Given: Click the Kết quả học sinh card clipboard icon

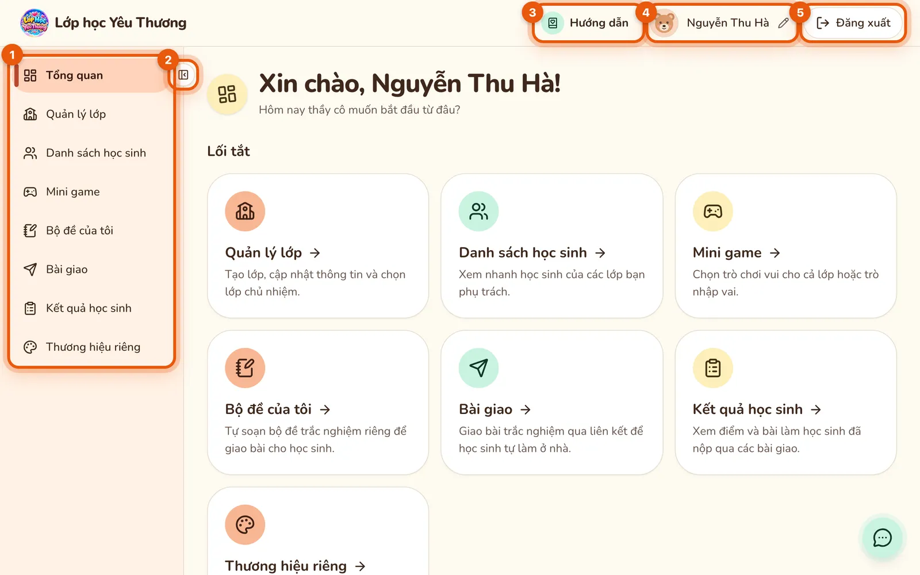Looking at the screenshot, I should [x=713, y=368].
